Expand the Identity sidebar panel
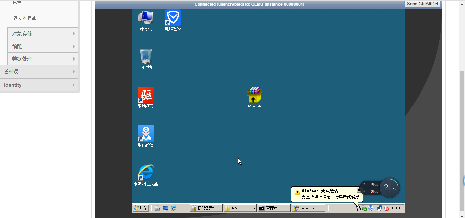Image resolution: width=465 pixels, height=218 pixels. 39,85
